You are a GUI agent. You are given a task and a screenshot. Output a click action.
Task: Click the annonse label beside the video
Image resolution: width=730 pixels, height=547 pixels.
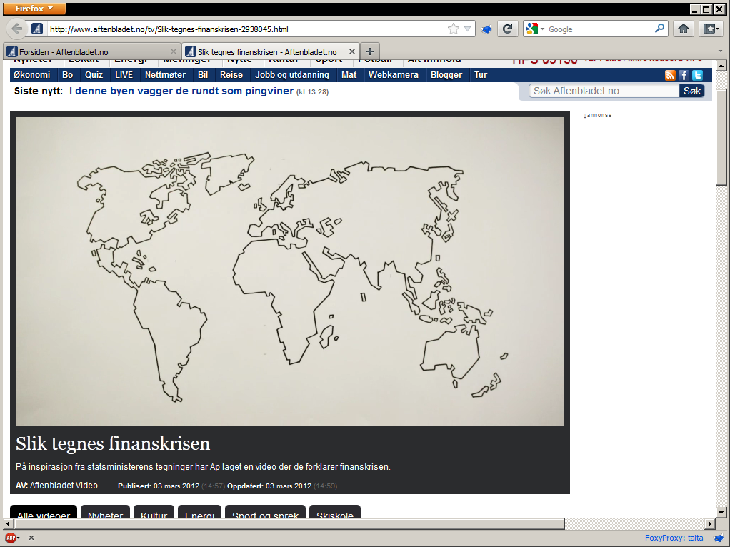click(x=599, y=115)
